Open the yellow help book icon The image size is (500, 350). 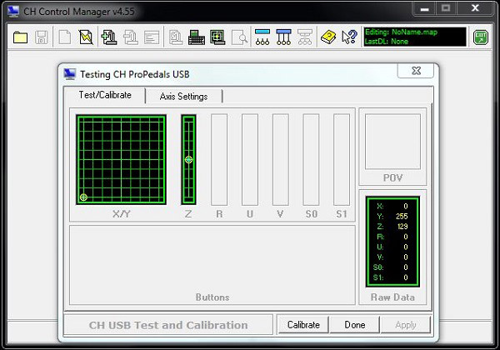pyautogui.click(x=328, y=37)
